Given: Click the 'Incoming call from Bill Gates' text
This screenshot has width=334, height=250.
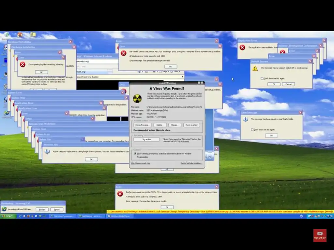Looking at the screenshot, I should pos(20,209).
